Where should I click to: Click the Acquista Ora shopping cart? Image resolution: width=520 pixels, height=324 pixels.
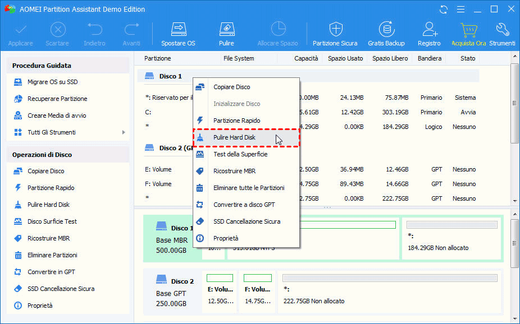(468, 34)
